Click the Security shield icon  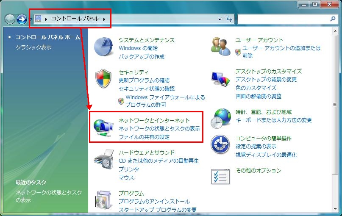[103, 78]
